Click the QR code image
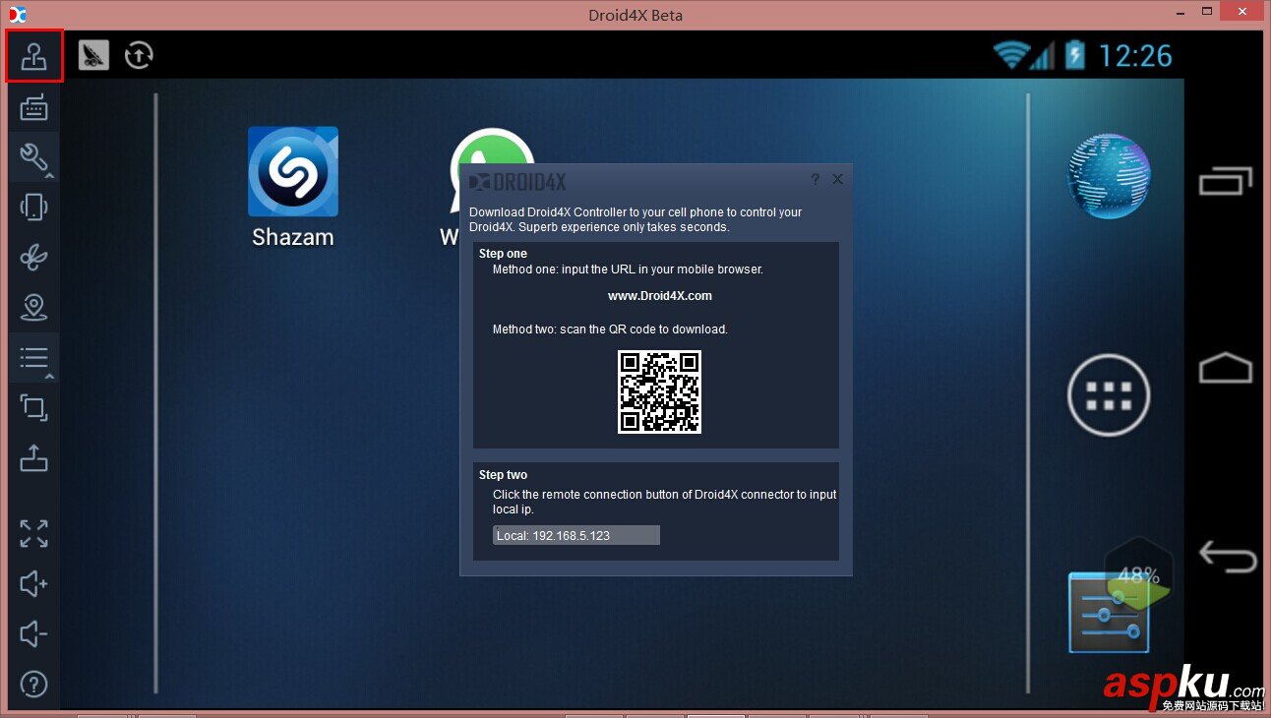The height and width of the screenshot is (718, 1271). [659, 391]
